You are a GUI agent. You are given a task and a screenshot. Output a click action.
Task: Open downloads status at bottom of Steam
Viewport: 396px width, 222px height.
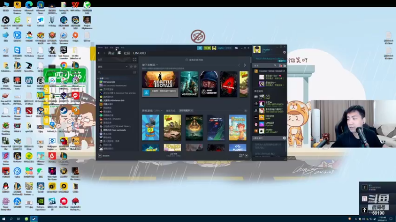click(x=174, y=155)
